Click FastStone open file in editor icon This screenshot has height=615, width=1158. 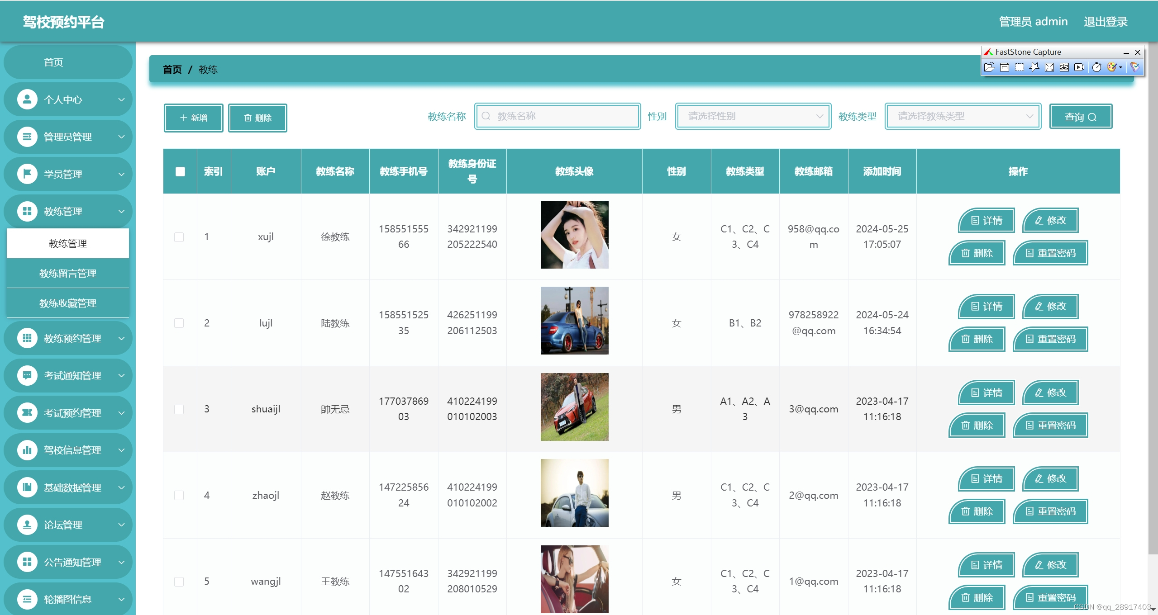989,67
